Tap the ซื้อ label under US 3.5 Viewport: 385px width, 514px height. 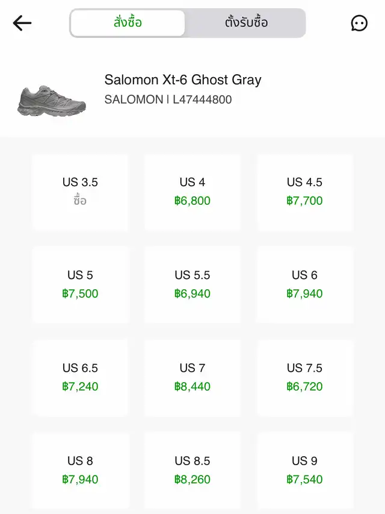click(x=80, y=201)
